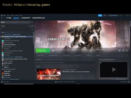Viewport: 131px width, 98px height.
Task: Open the Discussions link
Action: click(x=78, y=55)
